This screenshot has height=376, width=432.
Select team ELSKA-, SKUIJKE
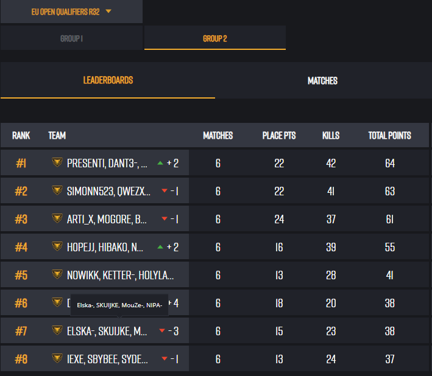click(x=107, y=331)
